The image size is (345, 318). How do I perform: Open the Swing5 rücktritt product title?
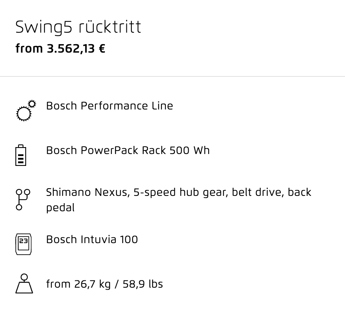pyautogui.click(x=78, y=27)
